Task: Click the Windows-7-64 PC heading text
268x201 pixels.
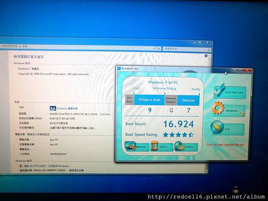Action: [163, 82]
